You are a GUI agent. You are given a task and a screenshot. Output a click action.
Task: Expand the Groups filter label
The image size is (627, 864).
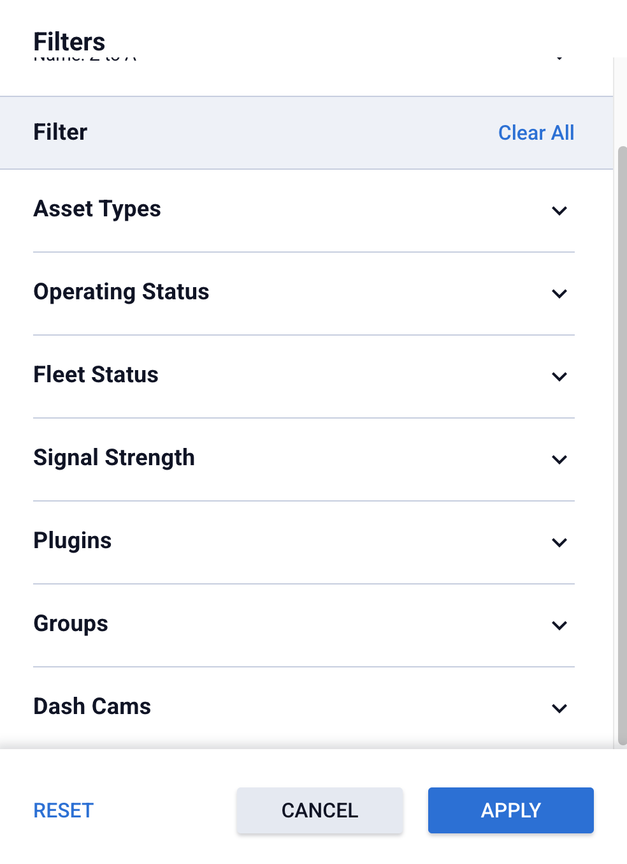(x=71, y=624)
